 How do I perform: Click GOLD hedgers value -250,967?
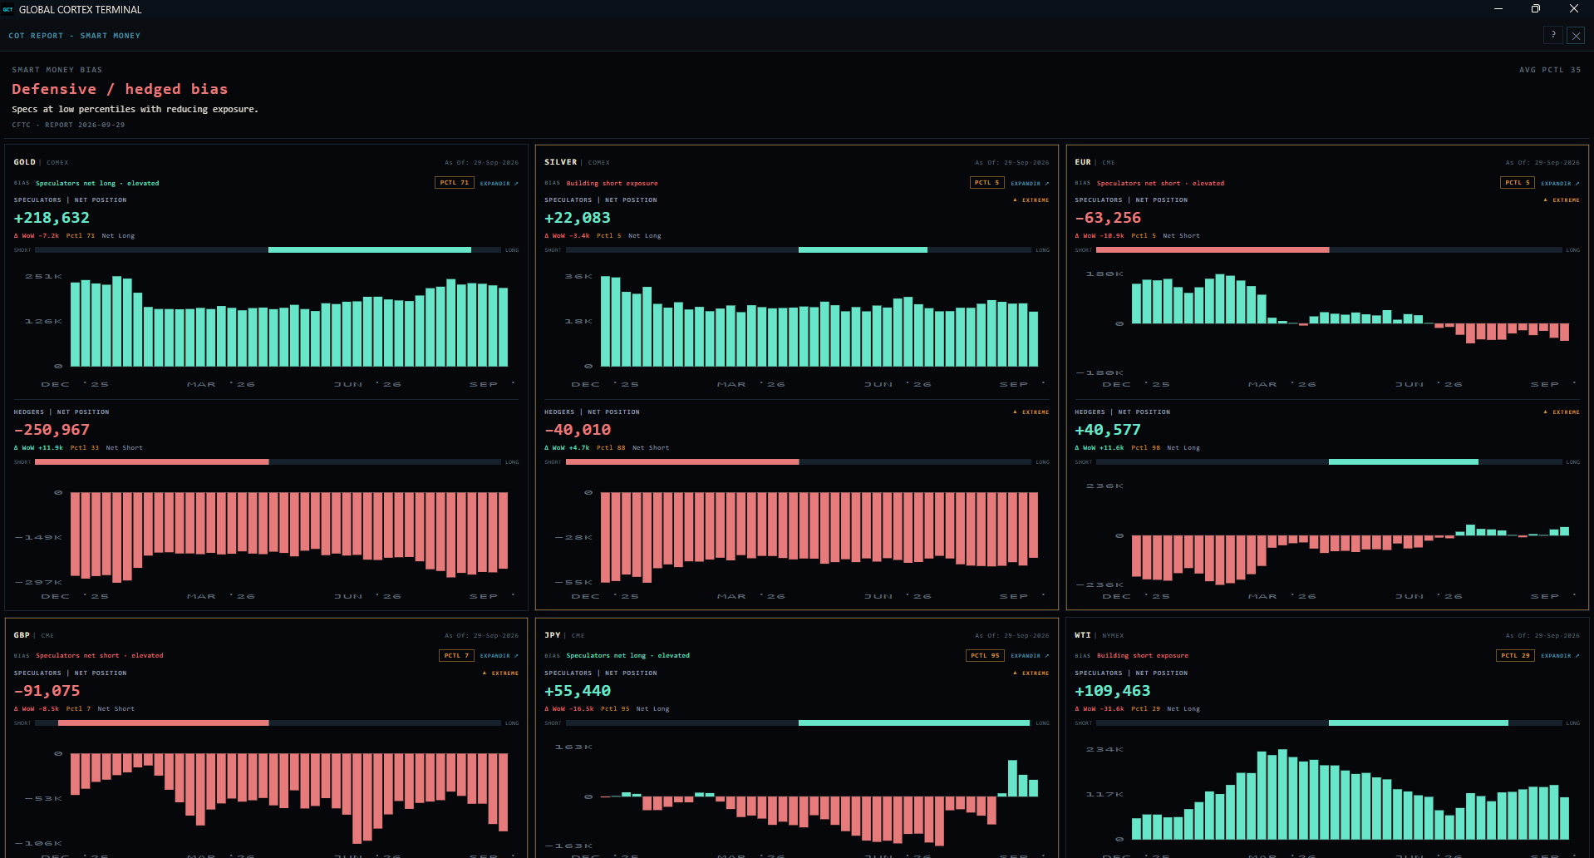(x=52, y=430)
